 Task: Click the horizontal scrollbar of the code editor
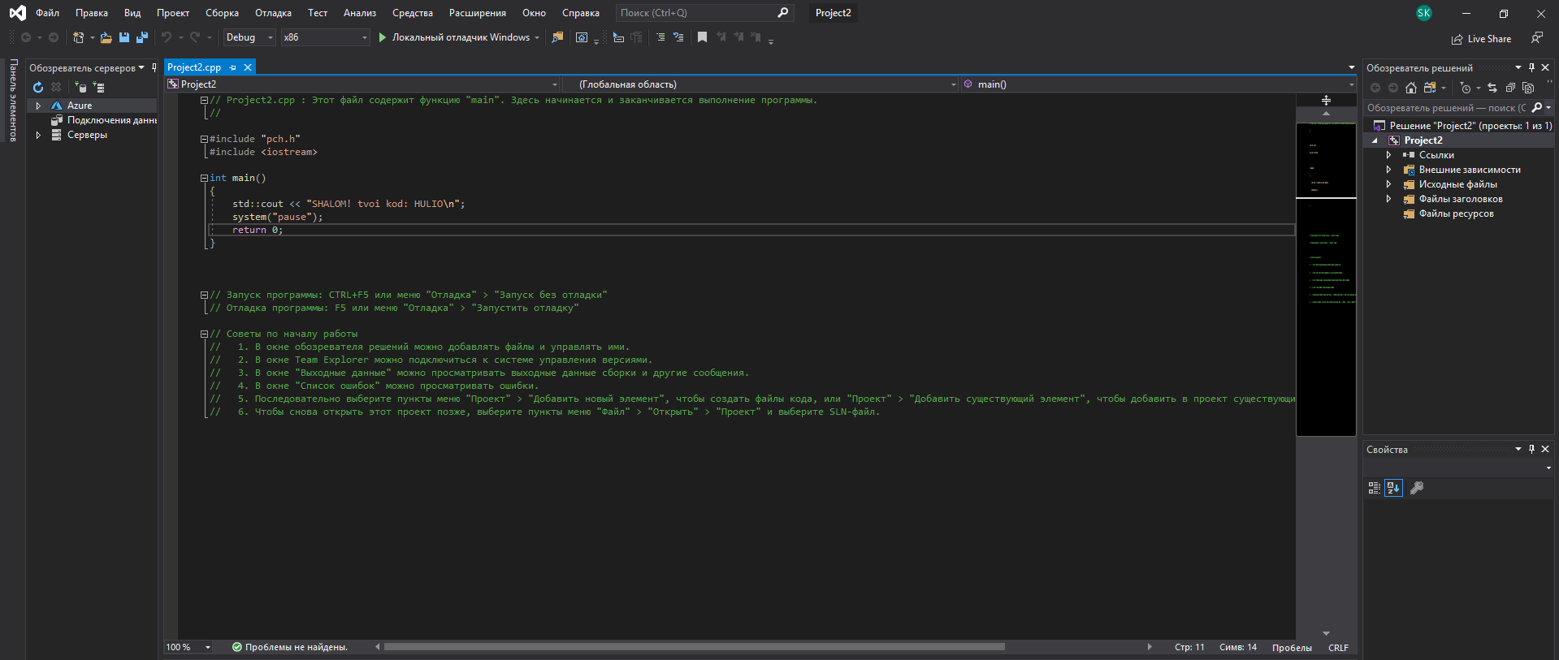tap(695, 647)
